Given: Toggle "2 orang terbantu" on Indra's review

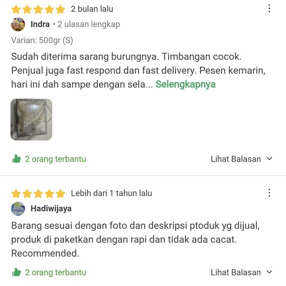Looking at the screenshot, I should pyautogui.click(x=56, y=159).
